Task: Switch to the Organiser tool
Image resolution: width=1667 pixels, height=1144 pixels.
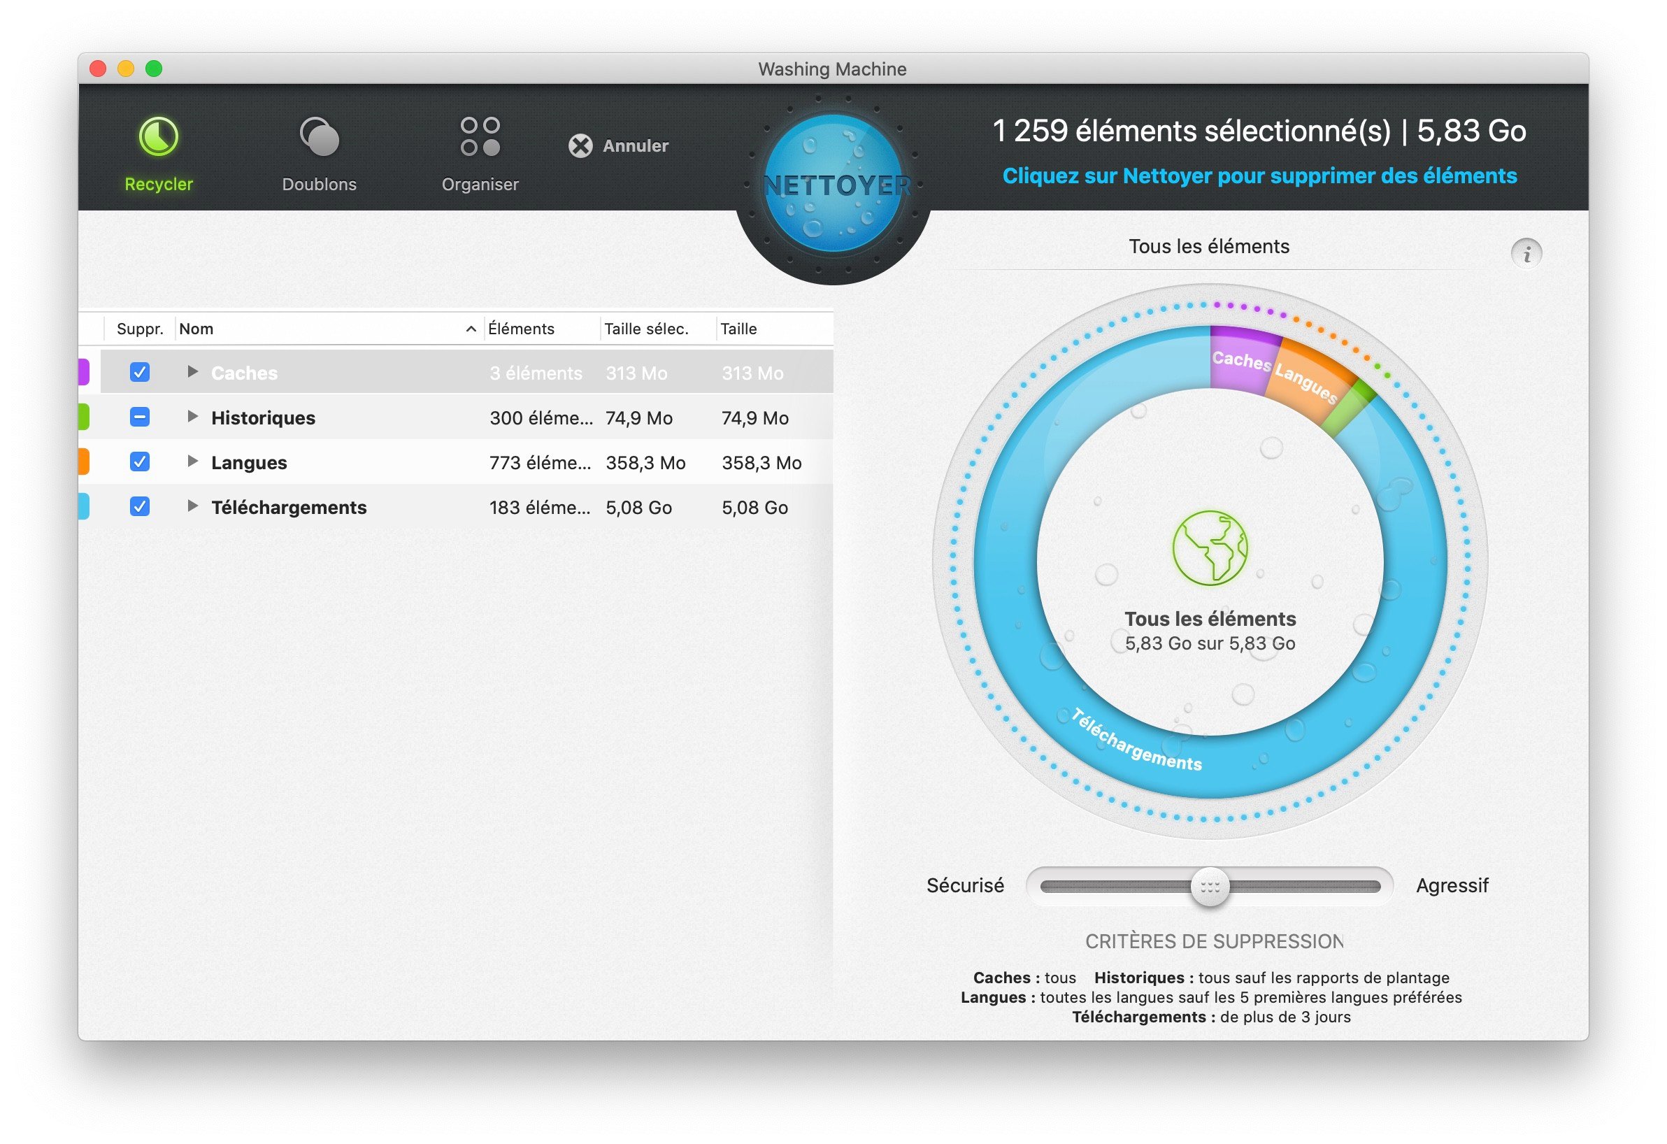Action: tap(479, 147)
